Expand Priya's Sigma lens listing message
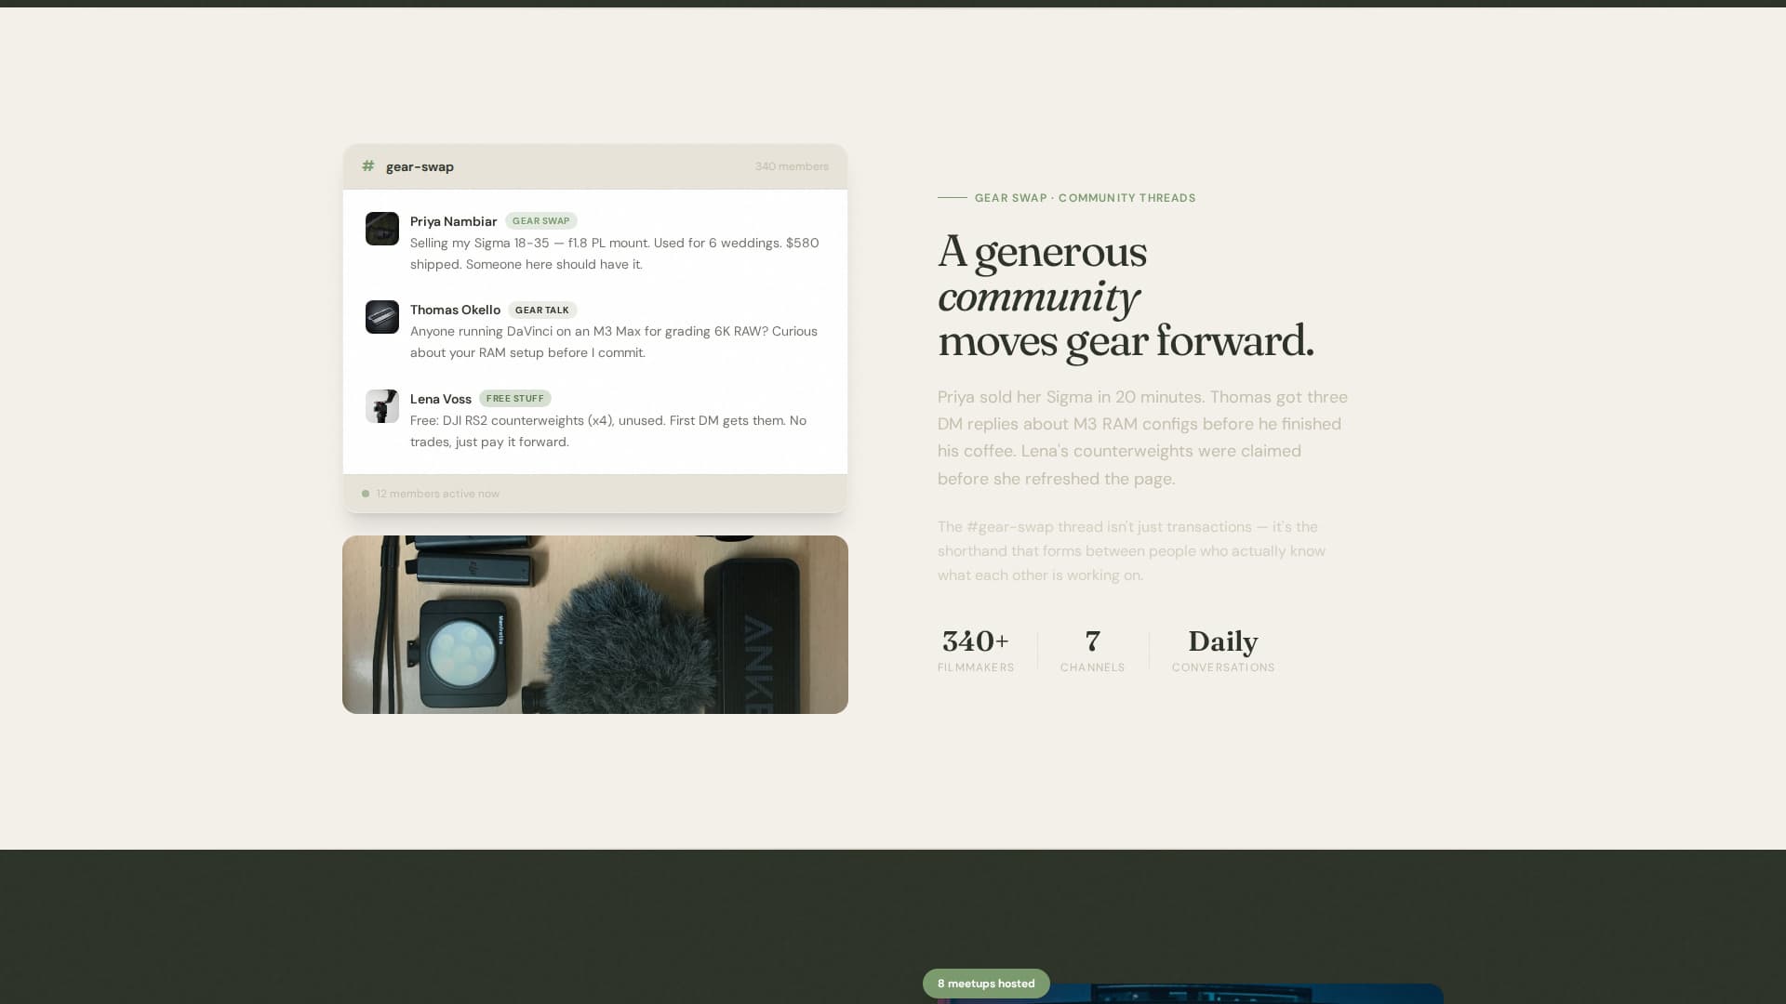The height and width of the screenshot is (1004, 1786). tap(614, 253)
